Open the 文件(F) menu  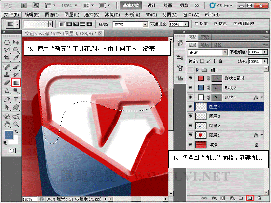11,15
